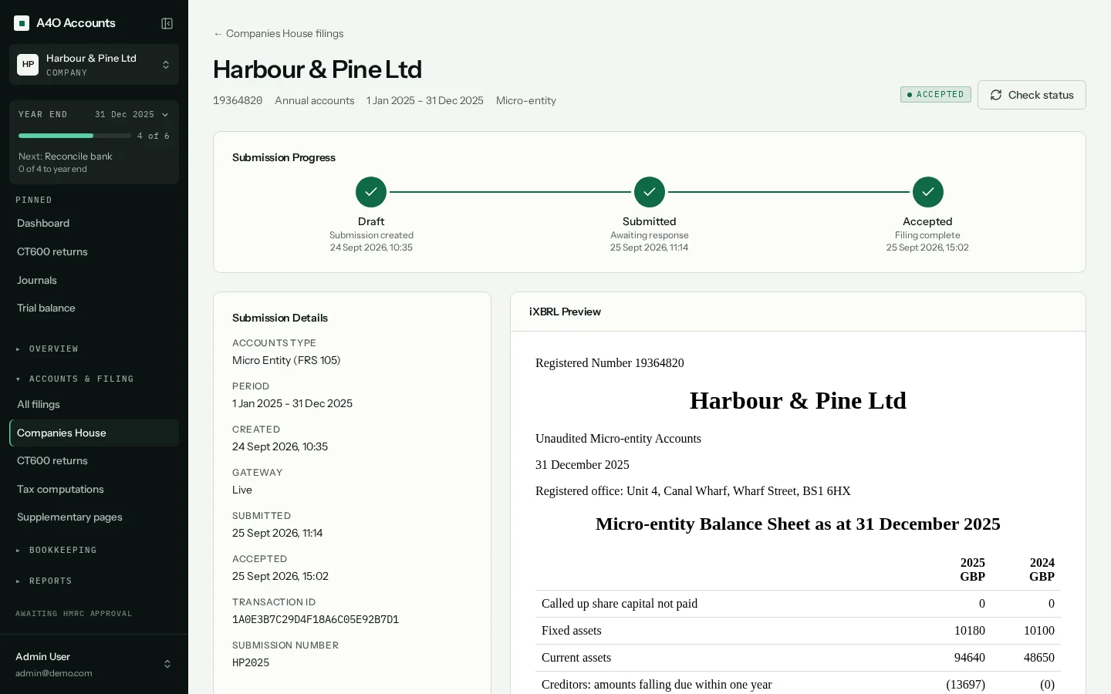This screenshot has height=694, width=1111.
Task: Expand the Bookkeeping section
Action: click(94, 551)
